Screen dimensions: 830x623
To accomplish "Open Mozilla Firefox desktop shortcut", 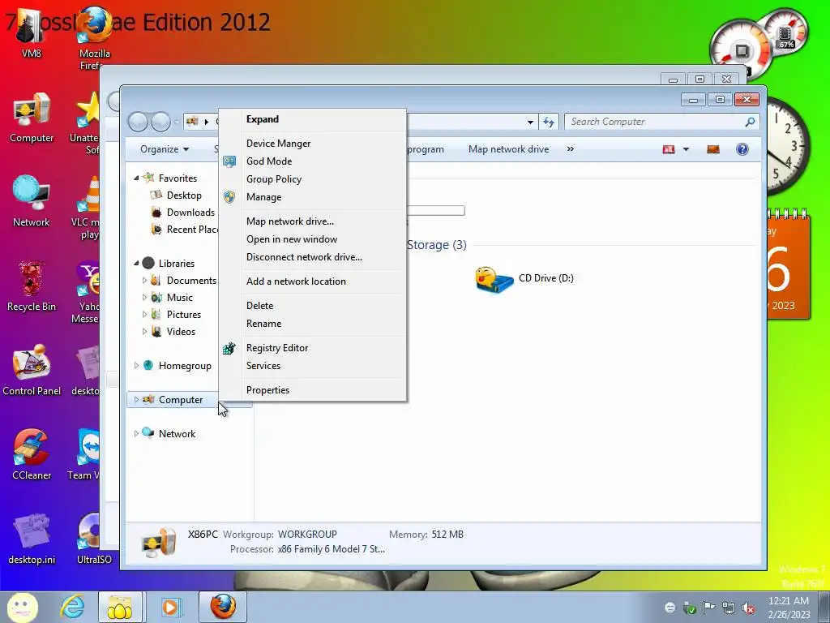I will 94,38.
